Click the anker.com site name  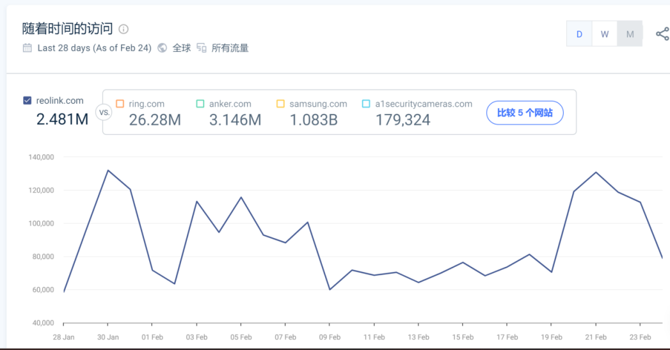[230, 104]
